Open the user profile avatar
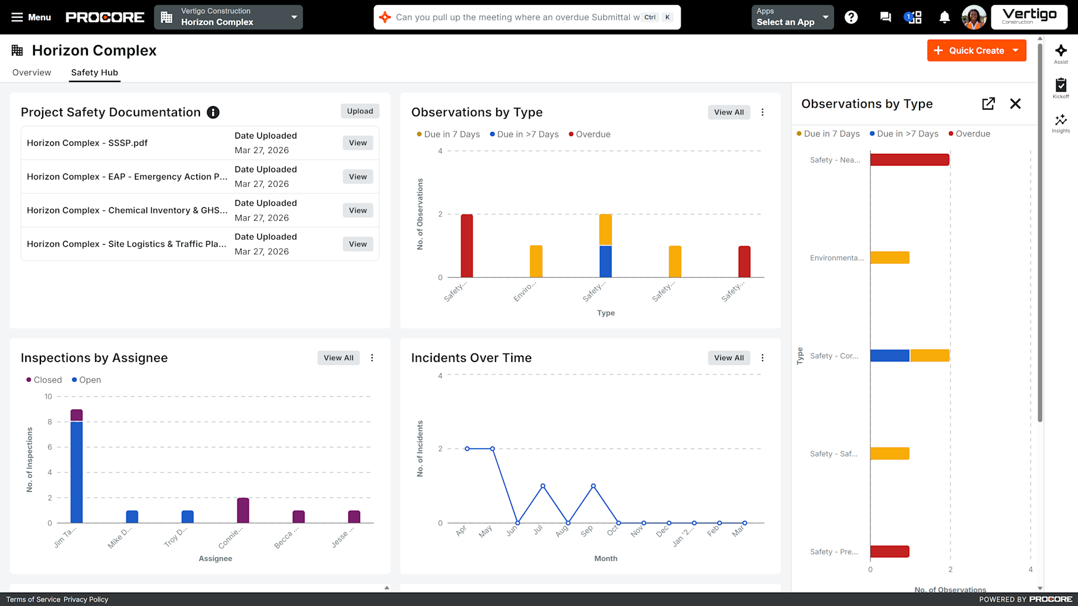The height and width of the screenshot is (606, 1078). point(973,17)
